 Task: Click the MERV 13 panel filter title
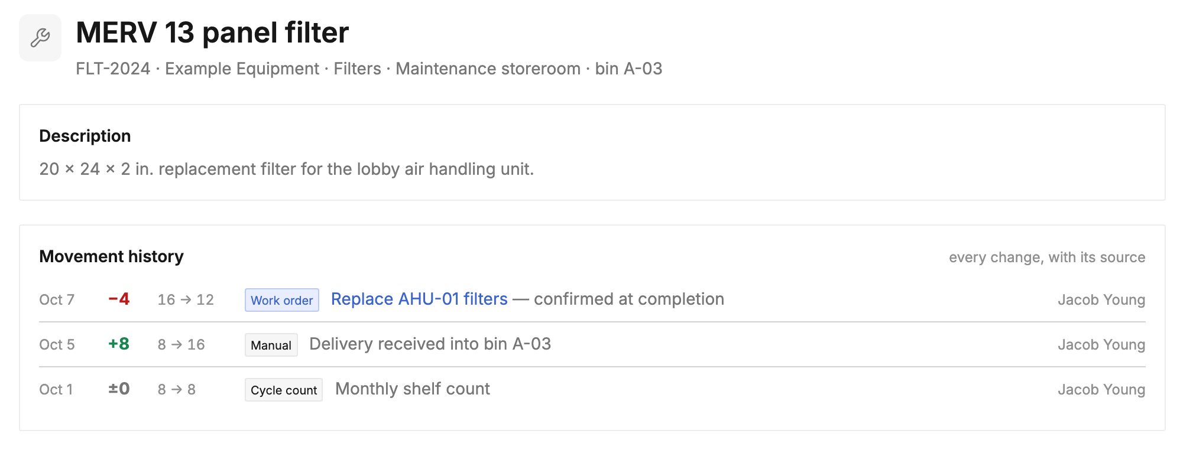pyautogui.click(x=212, y=32)
